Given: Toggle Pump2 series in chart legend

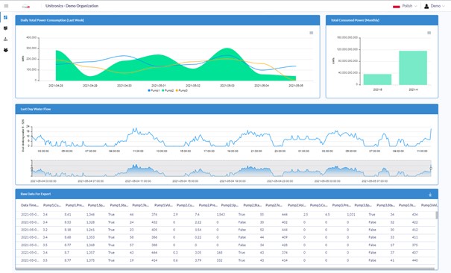Looking at the screenshot, I should (168, 90).
